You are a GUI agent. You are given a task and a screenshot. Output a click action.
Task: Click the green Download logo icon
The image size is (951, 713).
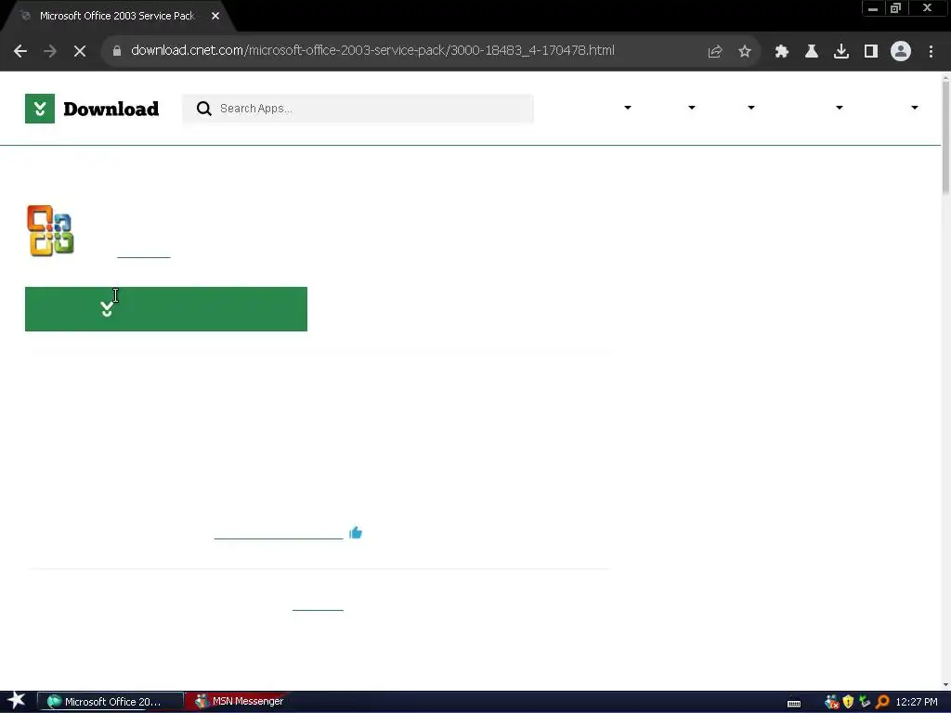coord(40,109)
